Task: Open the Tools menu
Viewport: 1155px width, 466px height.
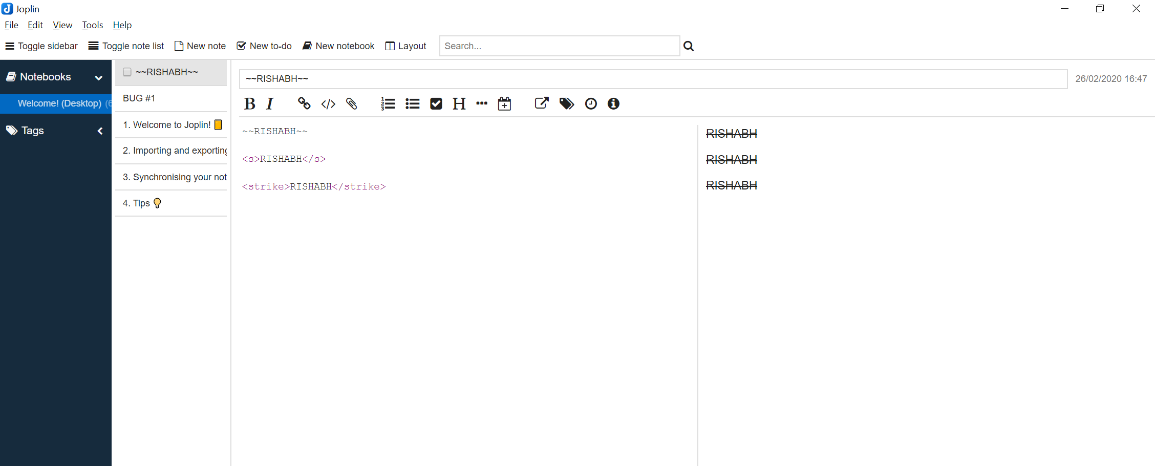Action: click(92, 25)
